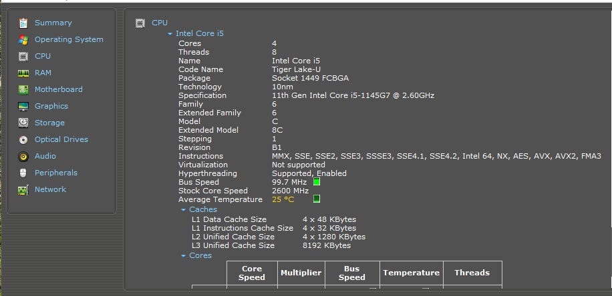
Task: Click the Not supported virtualization value
Action: [299, 165]
